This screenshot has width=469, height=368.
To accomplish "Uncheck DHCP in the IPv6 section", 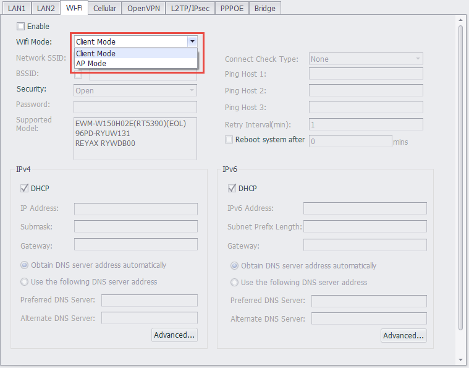I will pyautogui.click(x=233, y=189).
